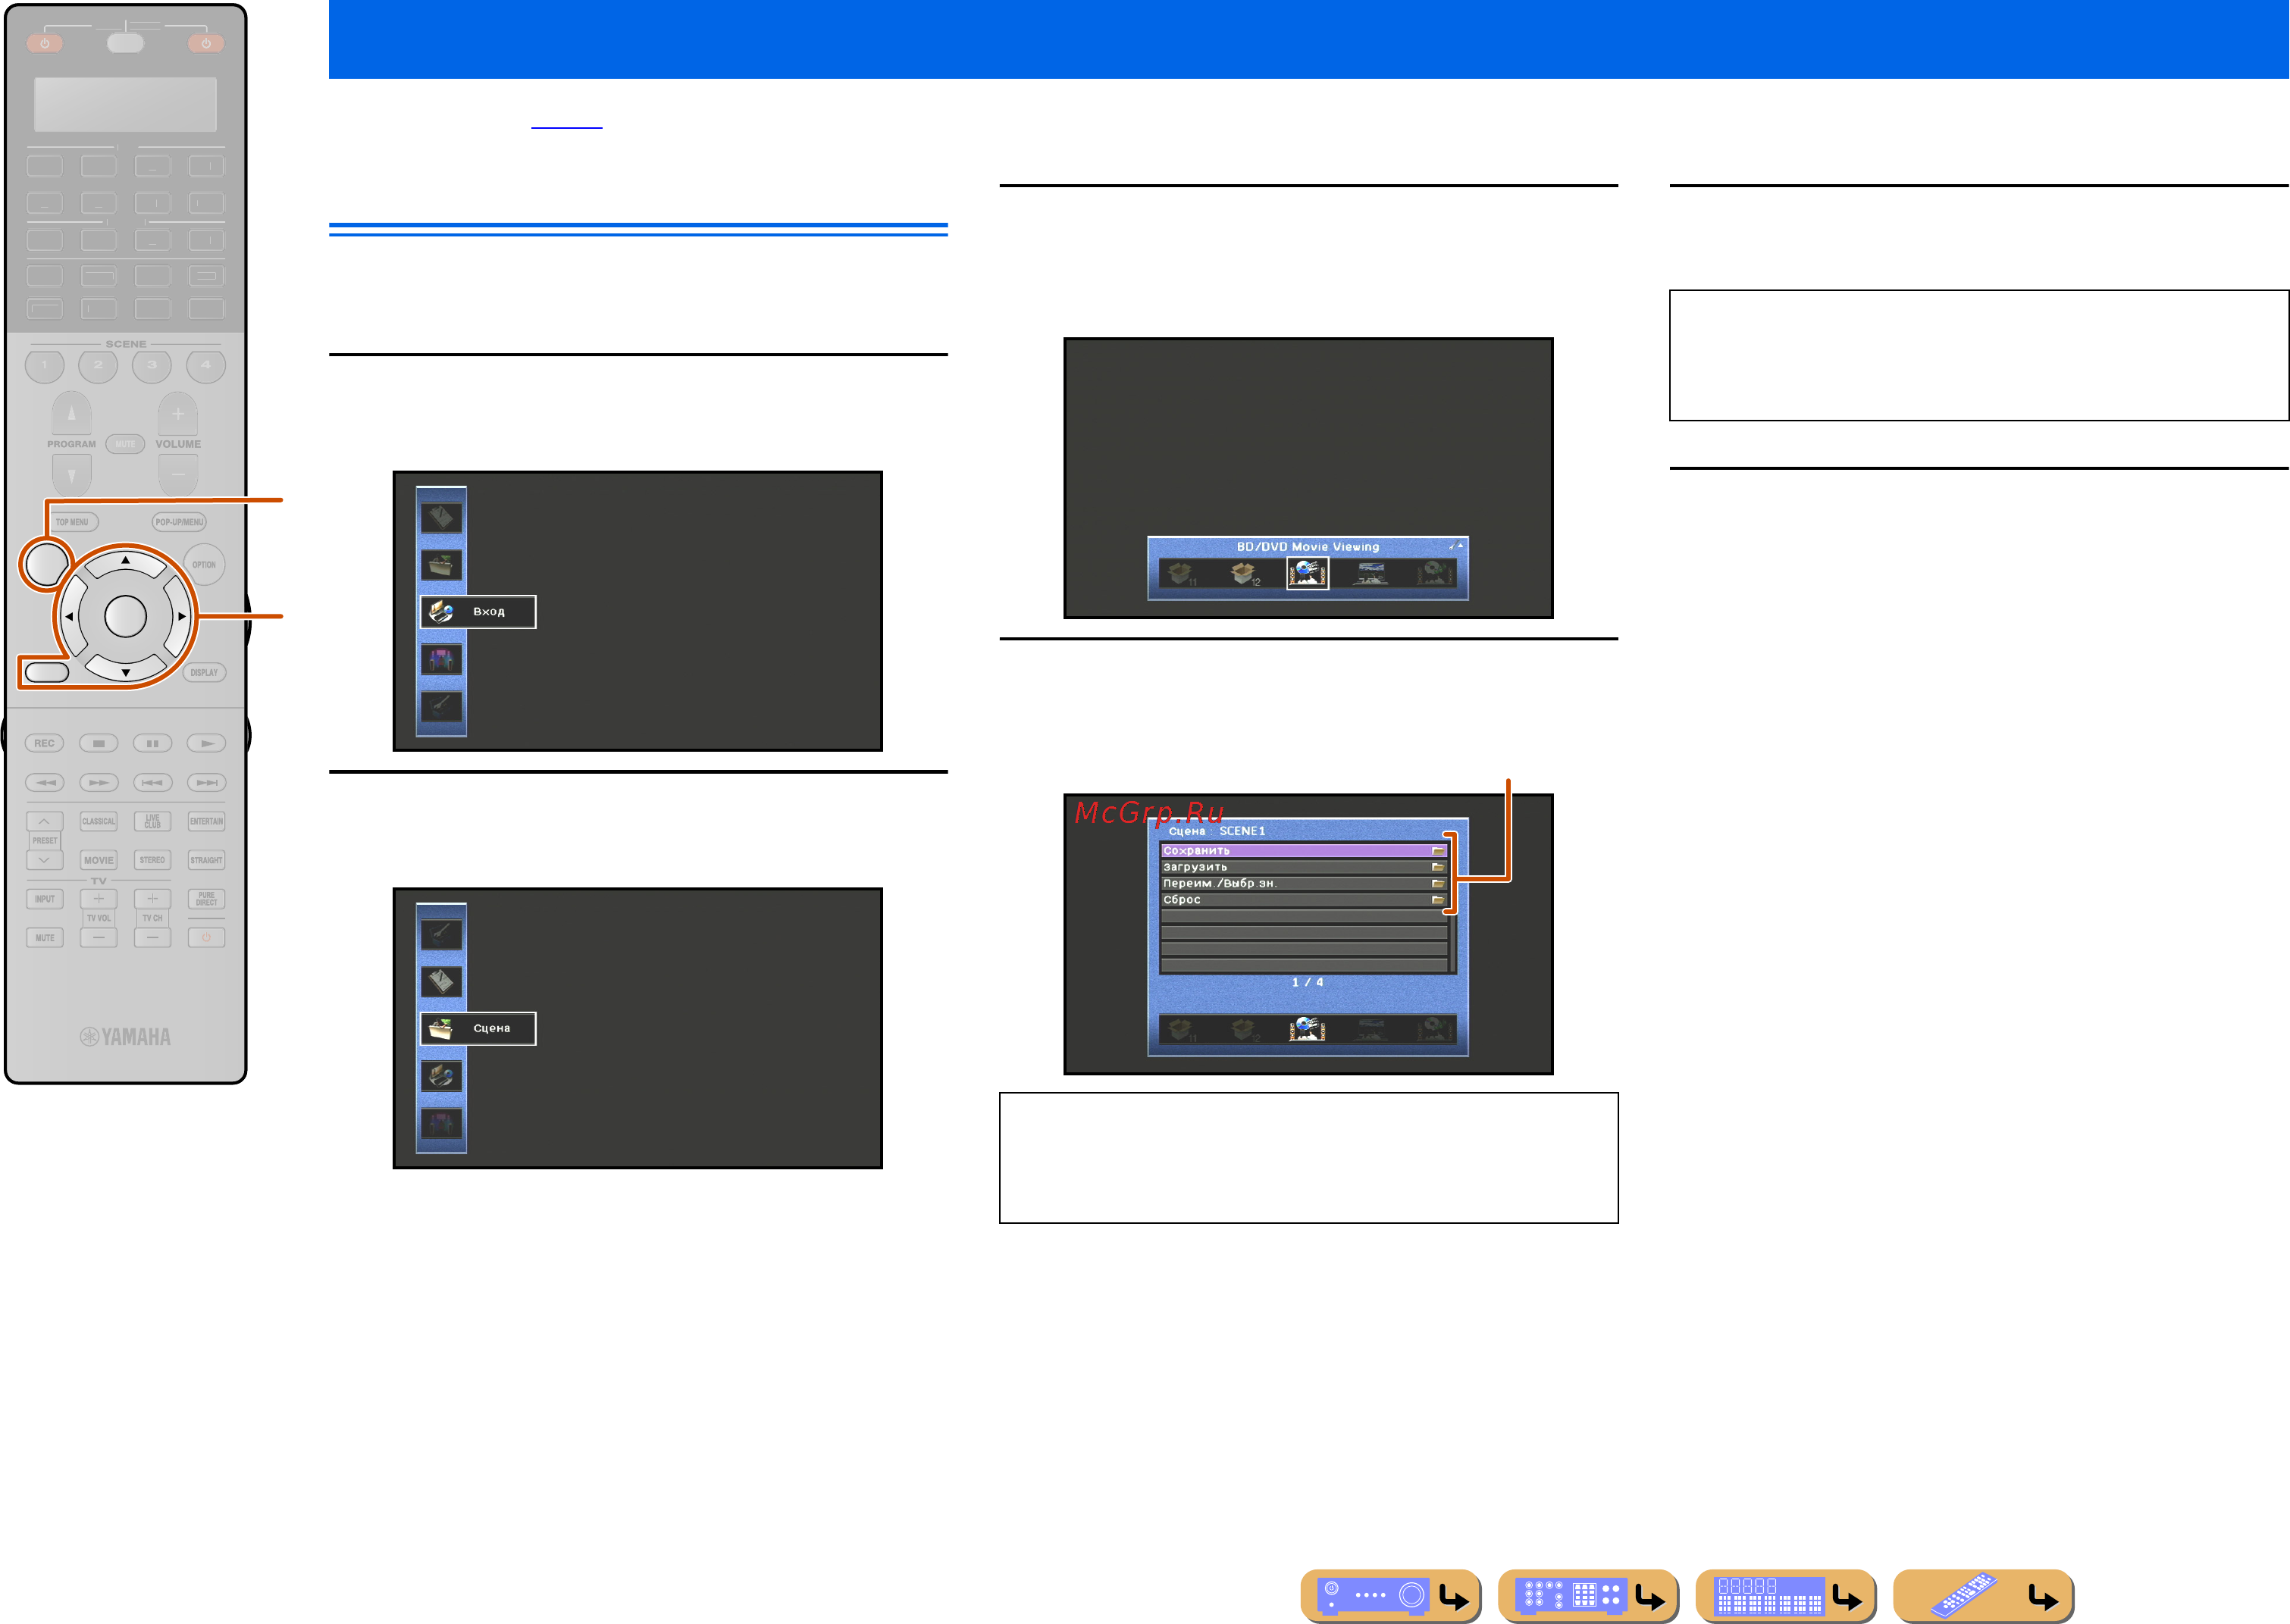Follow the blue underlined link near top

[566, 122]
